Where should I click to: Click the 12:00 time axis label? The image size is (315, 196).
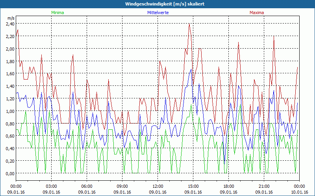click(x=158, y=187)
